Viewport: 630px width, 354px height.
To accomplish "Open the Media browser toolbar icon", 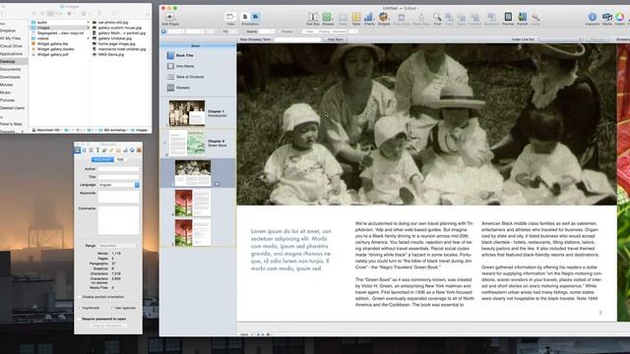I will tap(606, 17).
